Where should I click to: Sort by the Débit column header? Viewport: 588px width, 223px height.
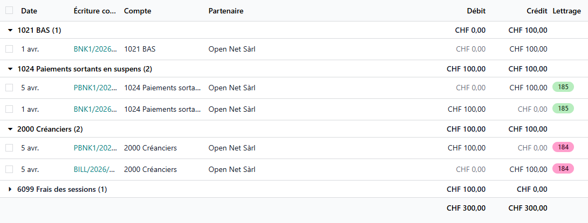[x=476, y=11]
